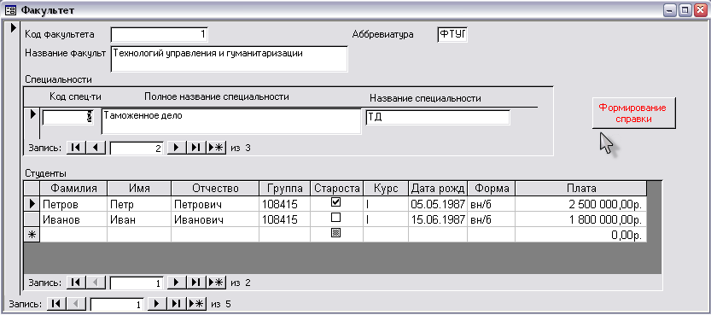711x315 pixels.
Task: Select Петров row via its record selector
Action: coord(32,204)
